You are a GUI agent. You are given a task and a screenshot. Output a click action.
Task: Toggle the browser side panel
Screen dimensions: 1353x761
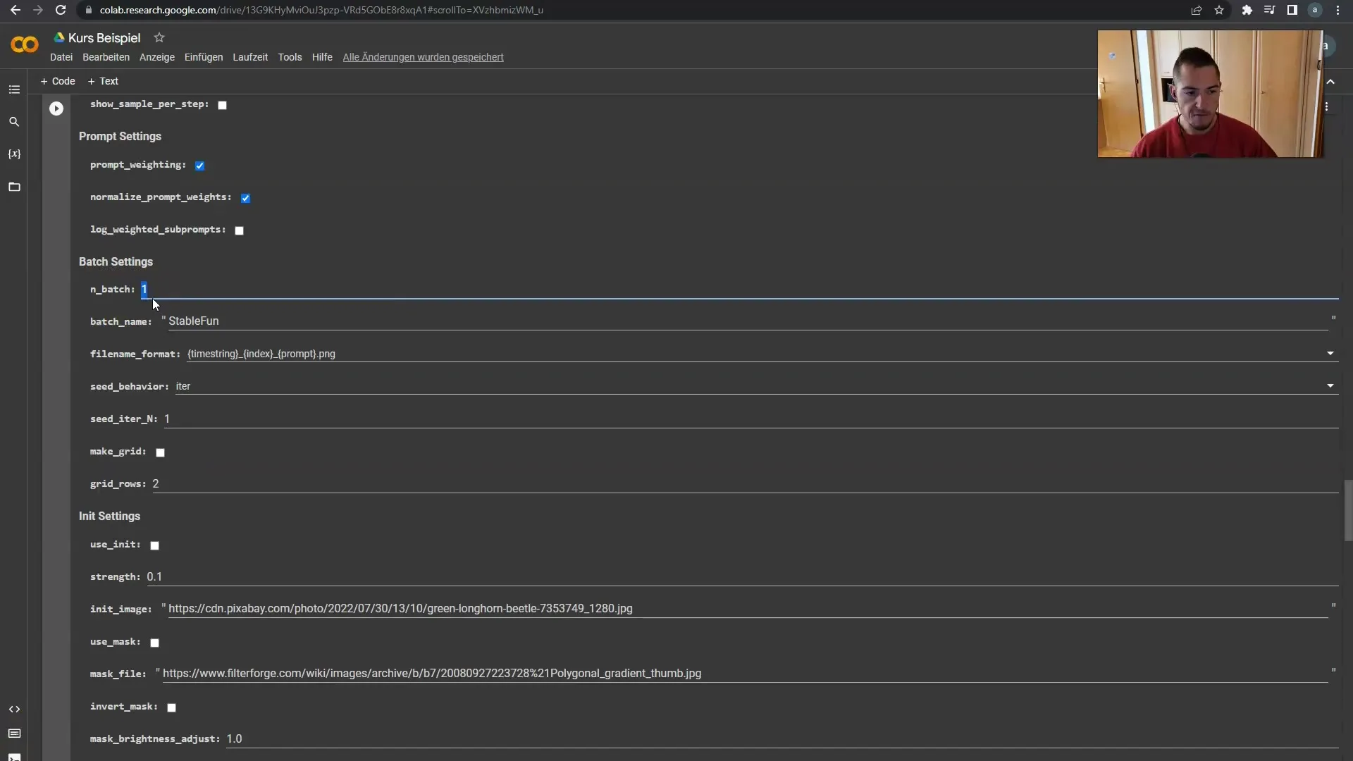(x=1292, y=10)
